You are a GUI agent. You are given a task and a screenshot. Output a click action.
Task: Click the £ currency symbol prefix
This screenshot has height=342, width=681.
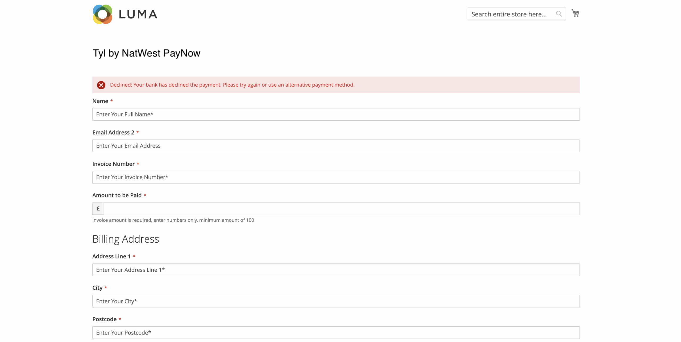coord(98,209)
